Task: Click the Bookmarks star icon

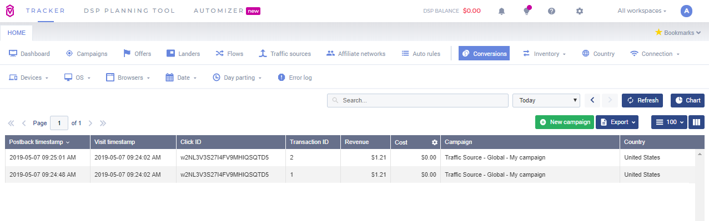Action: (658, 32)
